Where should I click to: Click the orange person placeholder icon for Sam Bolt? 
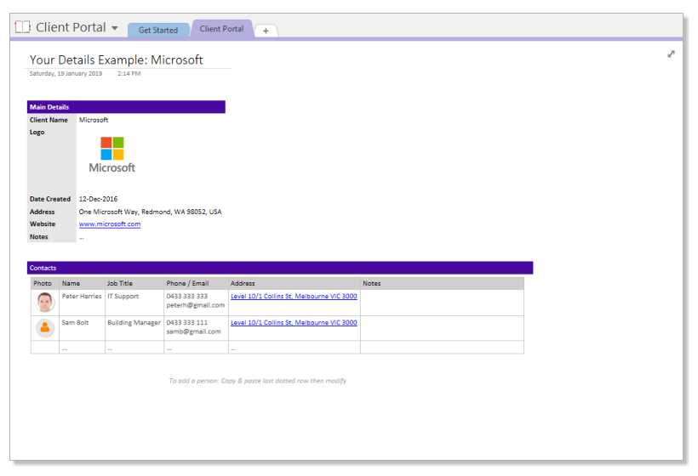tap(45, 328)
